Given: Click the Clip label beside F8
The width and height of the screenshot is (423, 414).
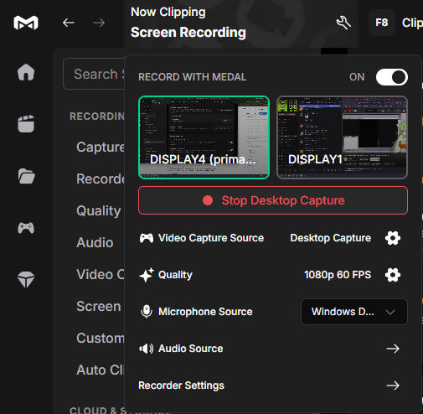Looking at the screenshot, I should 412,23.
